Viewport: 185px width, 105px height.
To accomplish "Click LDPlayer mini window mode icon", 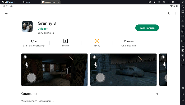I will (x=164, y=2).
